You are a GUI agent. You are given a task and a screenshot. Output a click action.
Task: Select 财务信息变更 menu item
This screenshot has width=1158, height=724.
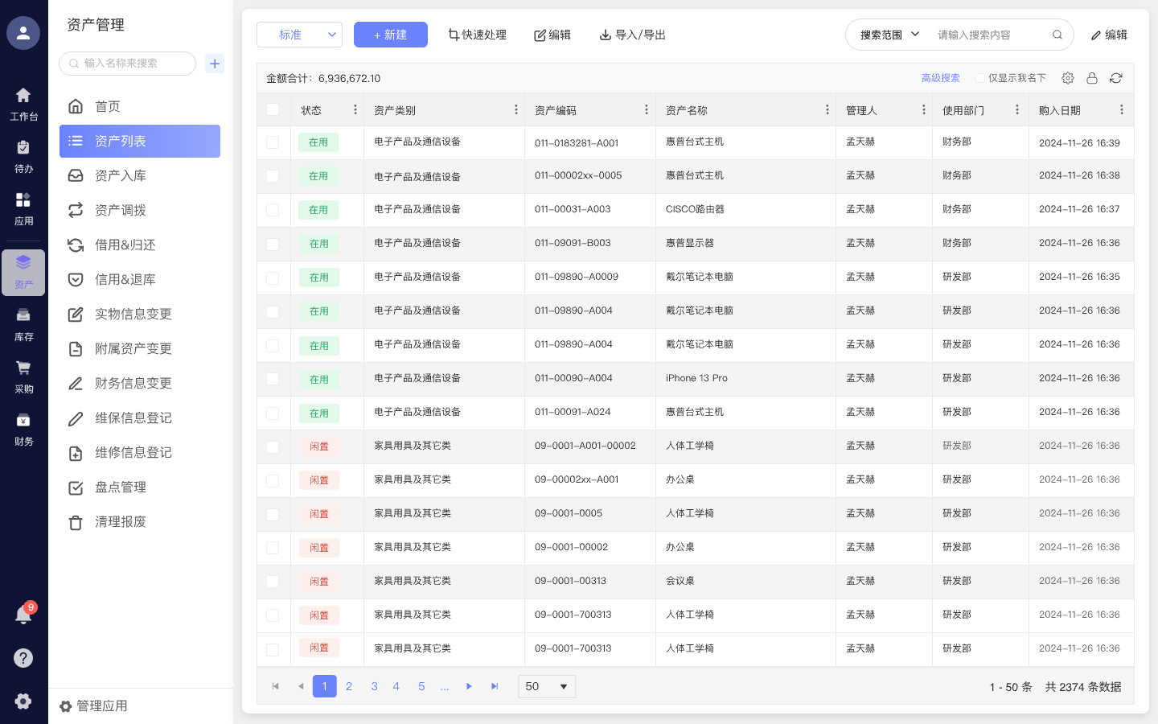[x=140, y=383]
